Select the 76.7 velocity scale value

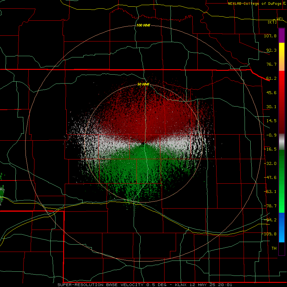pos(271,64)
